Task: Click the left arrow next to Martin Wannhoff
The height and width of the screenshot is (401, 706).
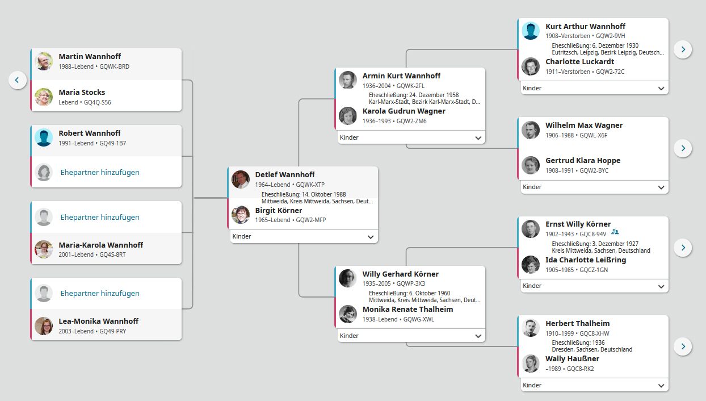Action: [x=18, y=80]
